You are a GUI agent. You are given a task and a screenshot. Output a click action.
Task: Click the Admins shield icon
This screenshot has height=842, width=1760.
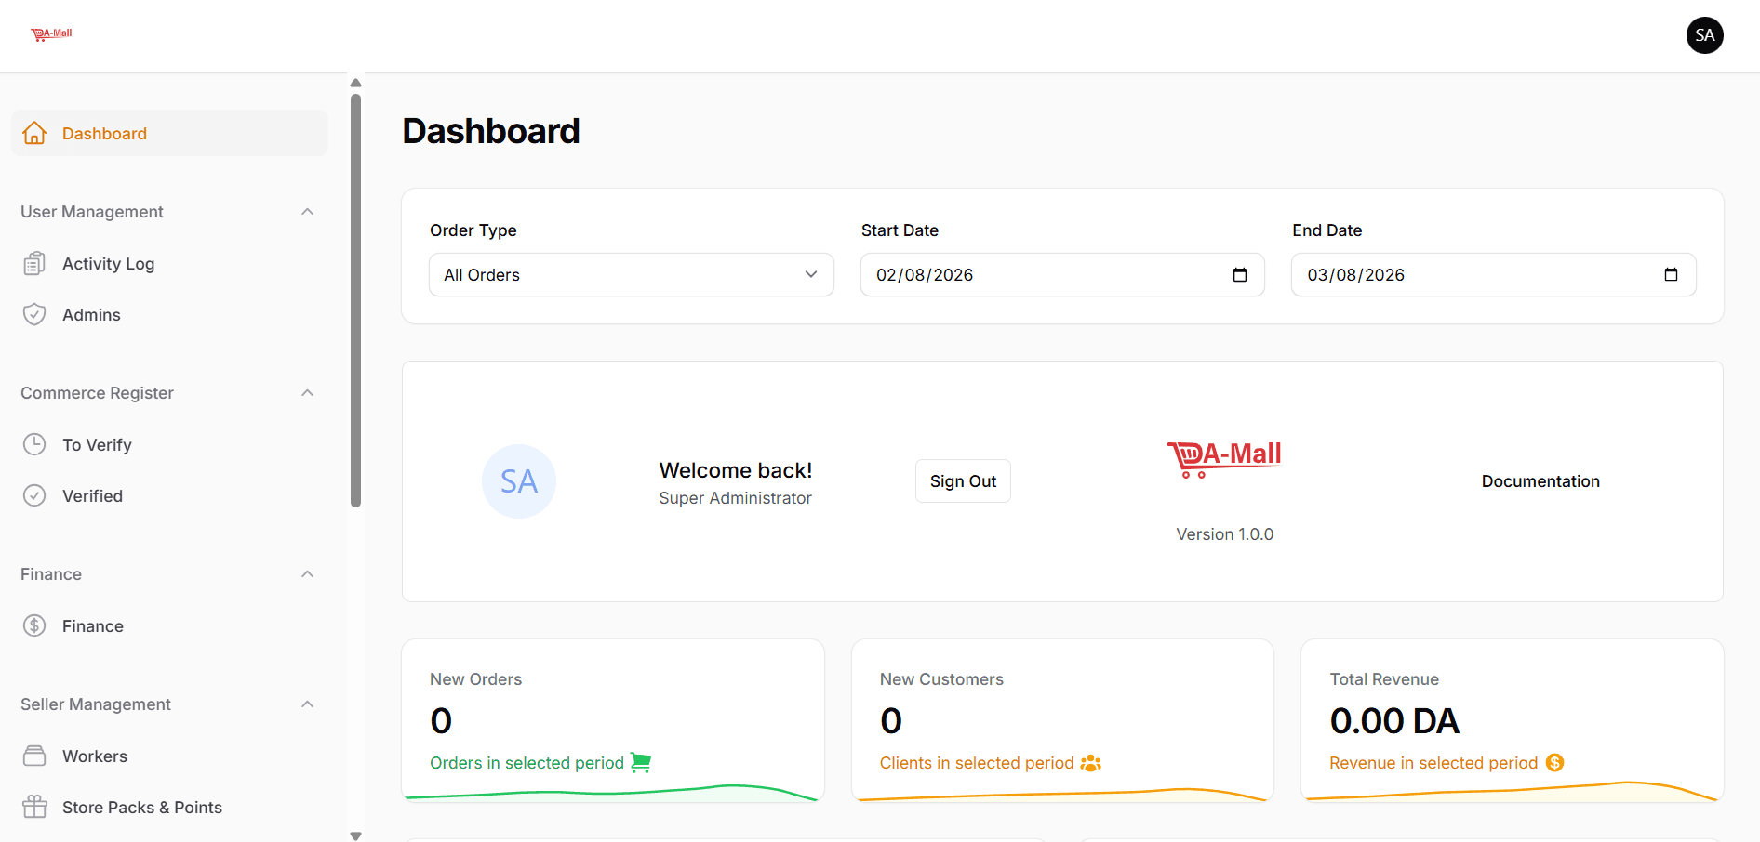pos(34,314)
